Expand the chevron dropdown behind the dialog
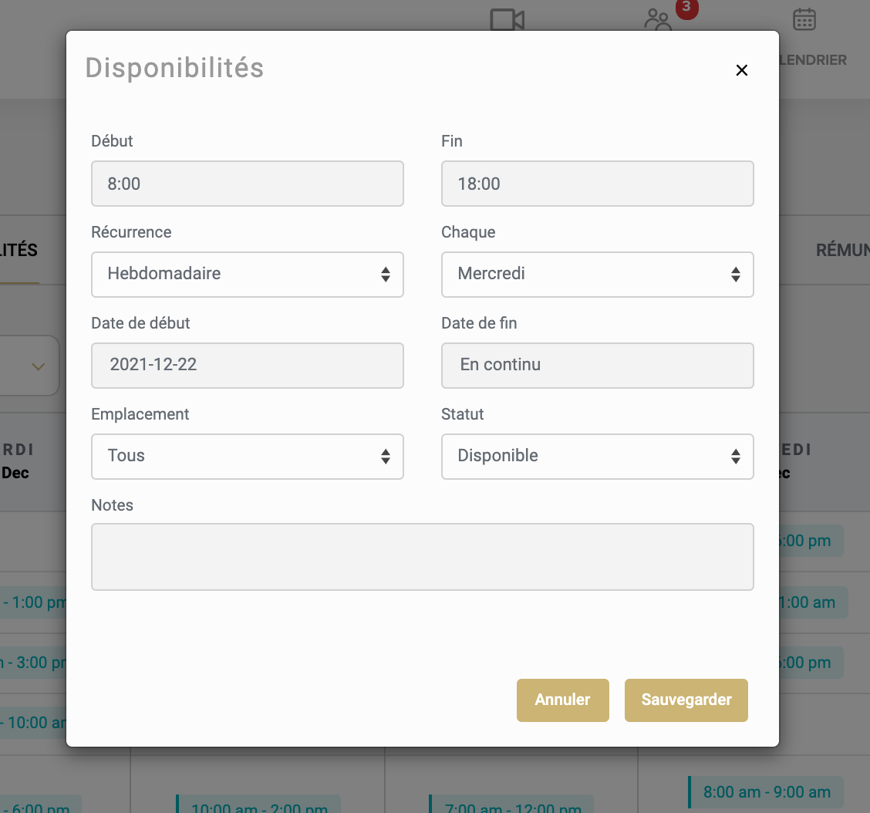 [x=38, y=366]
